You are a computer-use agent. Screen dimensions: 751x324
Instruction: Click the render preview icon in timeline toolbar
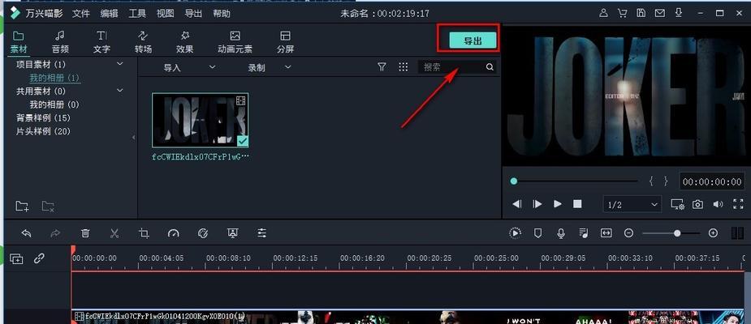point(515,232)
